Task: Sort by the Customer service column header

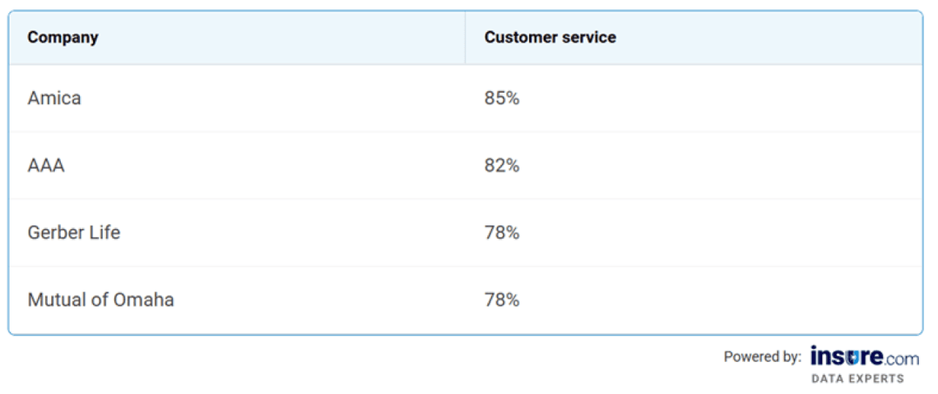Action: pyautogui.click(x=550, y=38)
